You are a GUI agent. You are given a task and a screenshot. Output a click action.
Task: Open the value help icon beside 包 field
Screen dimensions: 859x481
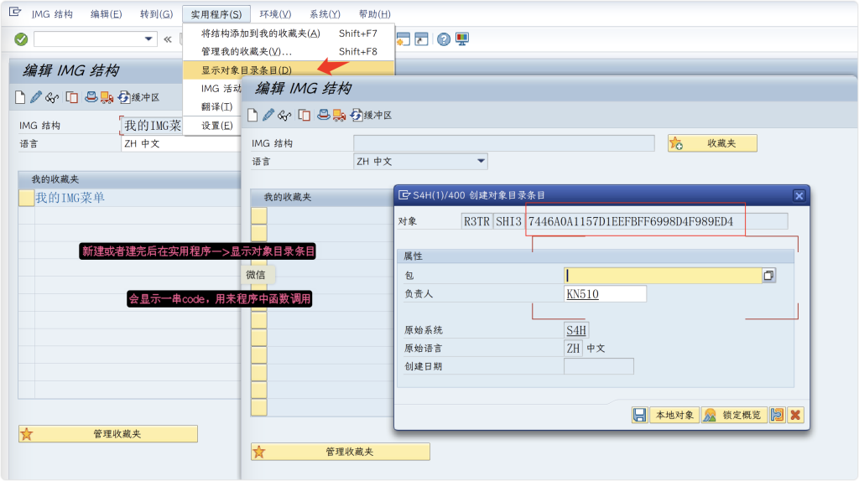click(x=768, y=275)
